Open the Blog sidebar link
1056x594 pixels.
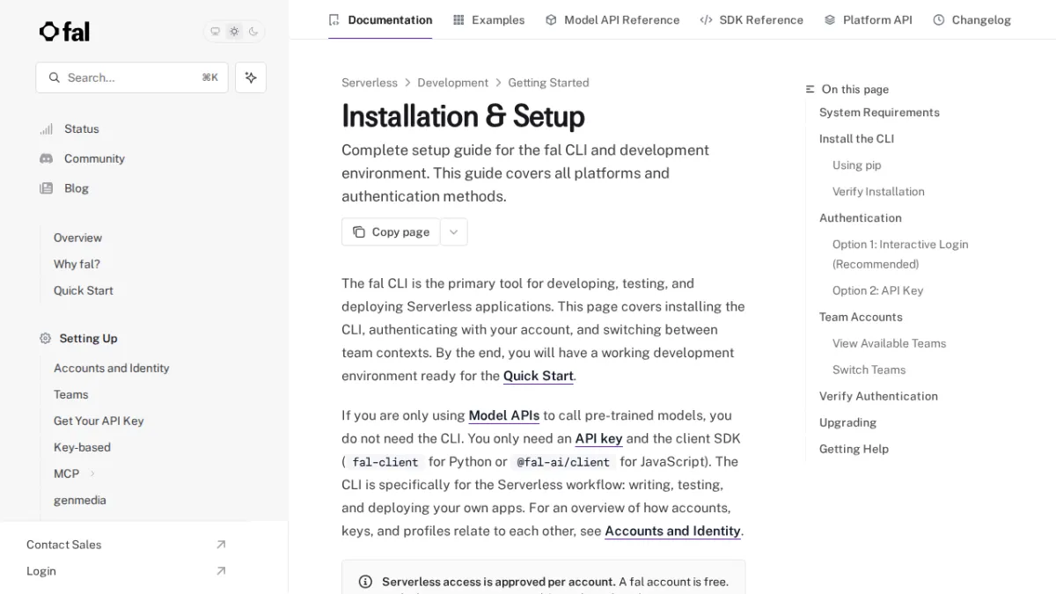tap(76, 188)
